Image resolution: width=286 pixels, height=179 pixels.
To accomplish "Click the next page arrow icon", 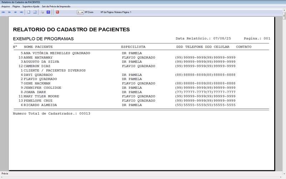I will point(15,12).
